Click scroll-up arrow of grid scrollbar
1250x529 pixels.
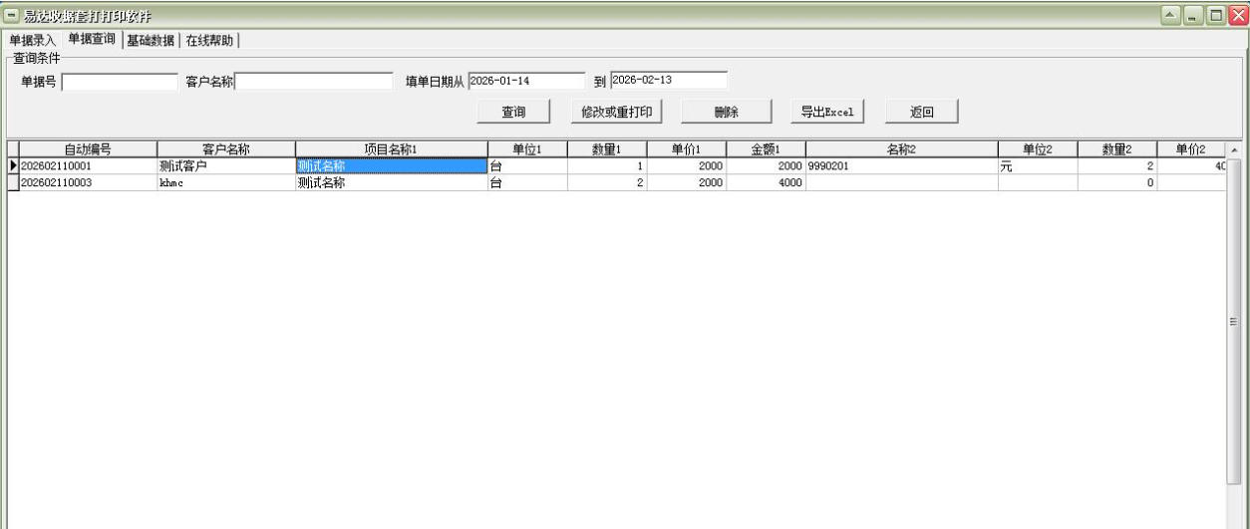click(x=1234, y=150)
